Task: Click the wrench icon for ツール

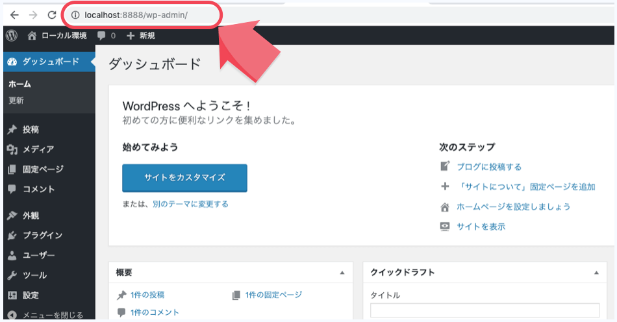Action: point(12,275)
